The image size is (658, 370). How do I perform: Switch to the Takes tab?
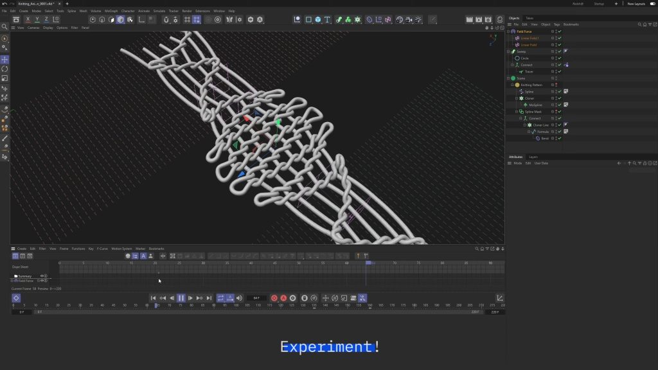pyautogui.click(x=529, y=18)
